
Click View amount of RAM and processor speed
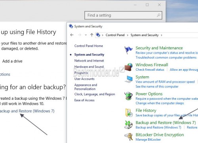pos(165,82)
